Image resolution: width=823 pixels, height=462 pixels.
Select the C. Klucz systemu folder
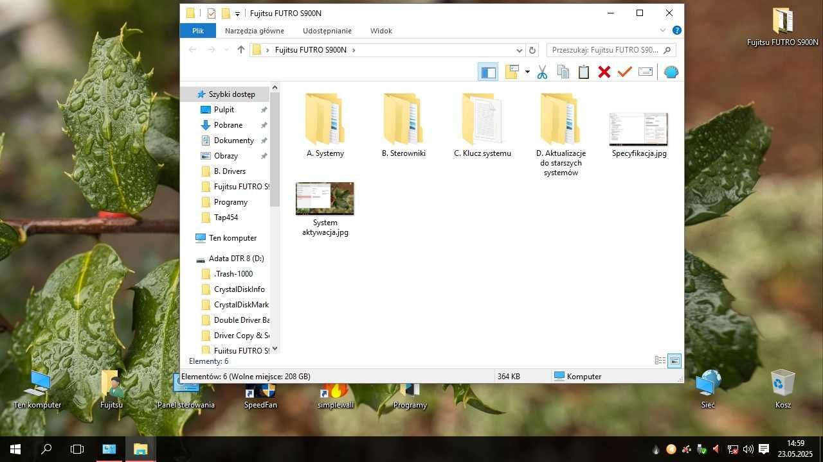coord(482,126)
